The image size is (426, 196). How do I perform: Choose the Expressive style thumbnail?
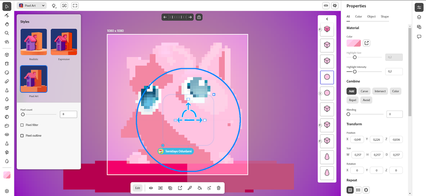(64, 42)
